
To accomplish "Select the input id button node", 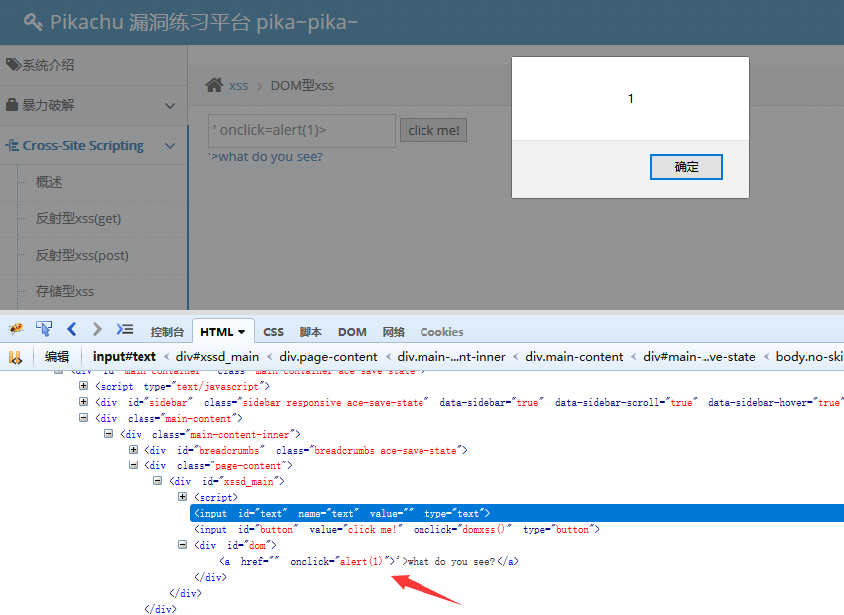I will pos(397,530).
